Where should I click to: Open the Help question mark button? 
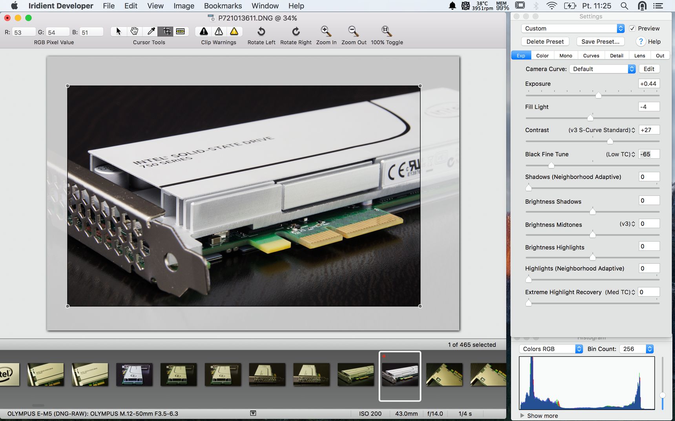pyautogui.click(x=640, y=42)
